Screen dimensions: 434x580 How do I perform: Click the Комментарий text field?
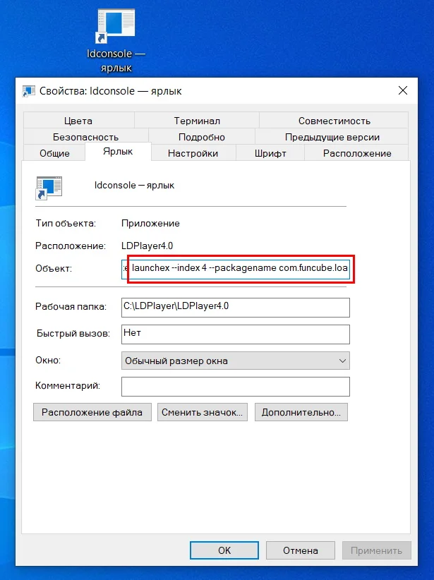(235, 387)
